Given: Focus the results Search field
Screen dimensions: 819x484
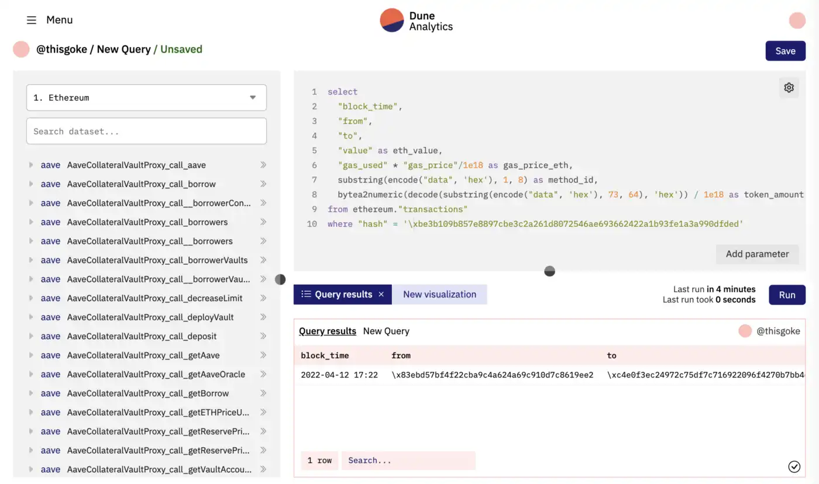Looking at the screenshot, I should [408, 461].
